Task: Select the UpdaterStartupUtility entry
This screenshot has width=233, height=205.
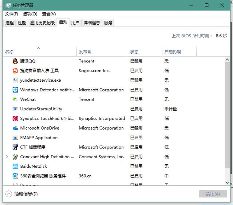Action: pyautogui.click(x=41, y=109)
